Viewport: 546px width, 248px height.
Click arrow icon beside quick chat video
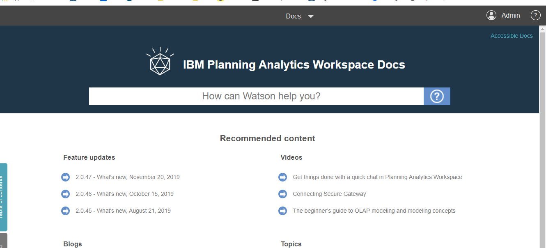click(x=282, y=177)
